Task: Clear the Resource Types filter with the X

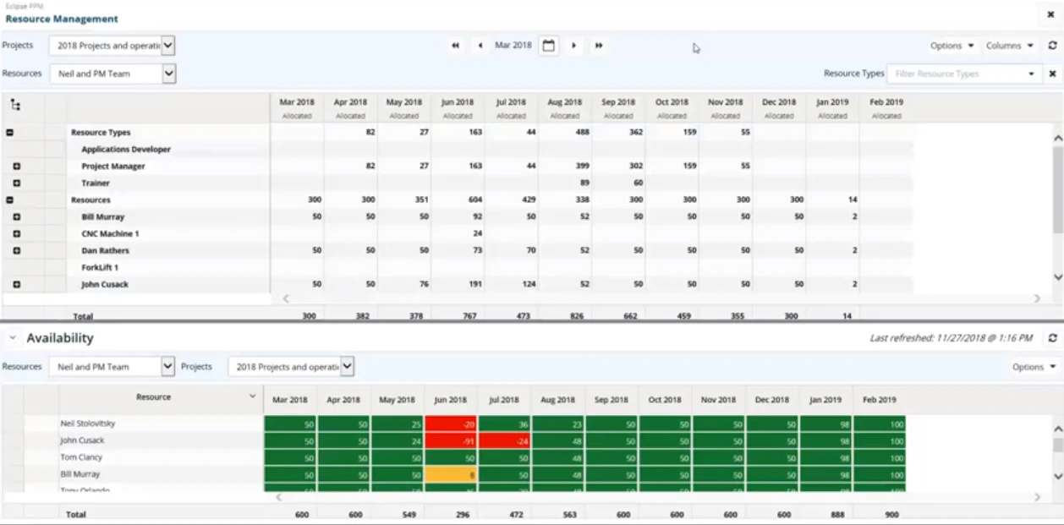Action: [x=1051, y=74]
